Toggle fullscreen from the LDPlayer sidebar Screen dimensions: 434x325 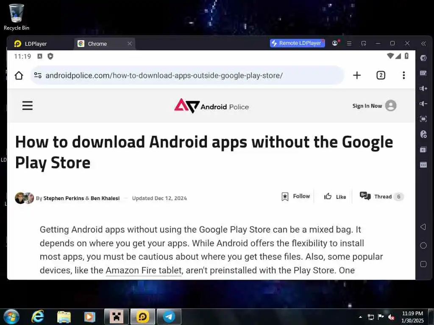[x=423, y=119]
